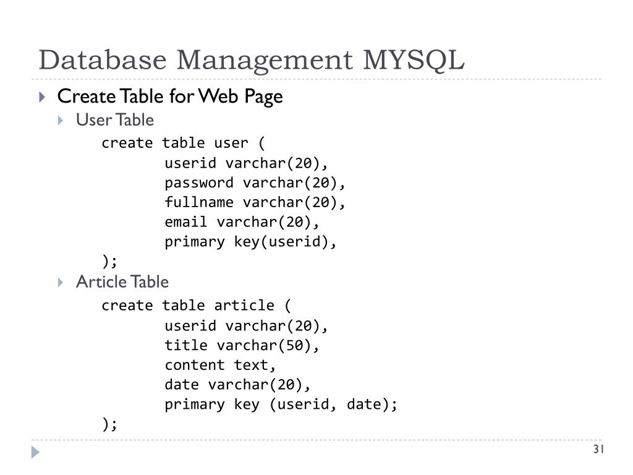633x475 pixels.
Task: Click the 'content text,' line
Action: pyautogui.click(x=220, y=365)
